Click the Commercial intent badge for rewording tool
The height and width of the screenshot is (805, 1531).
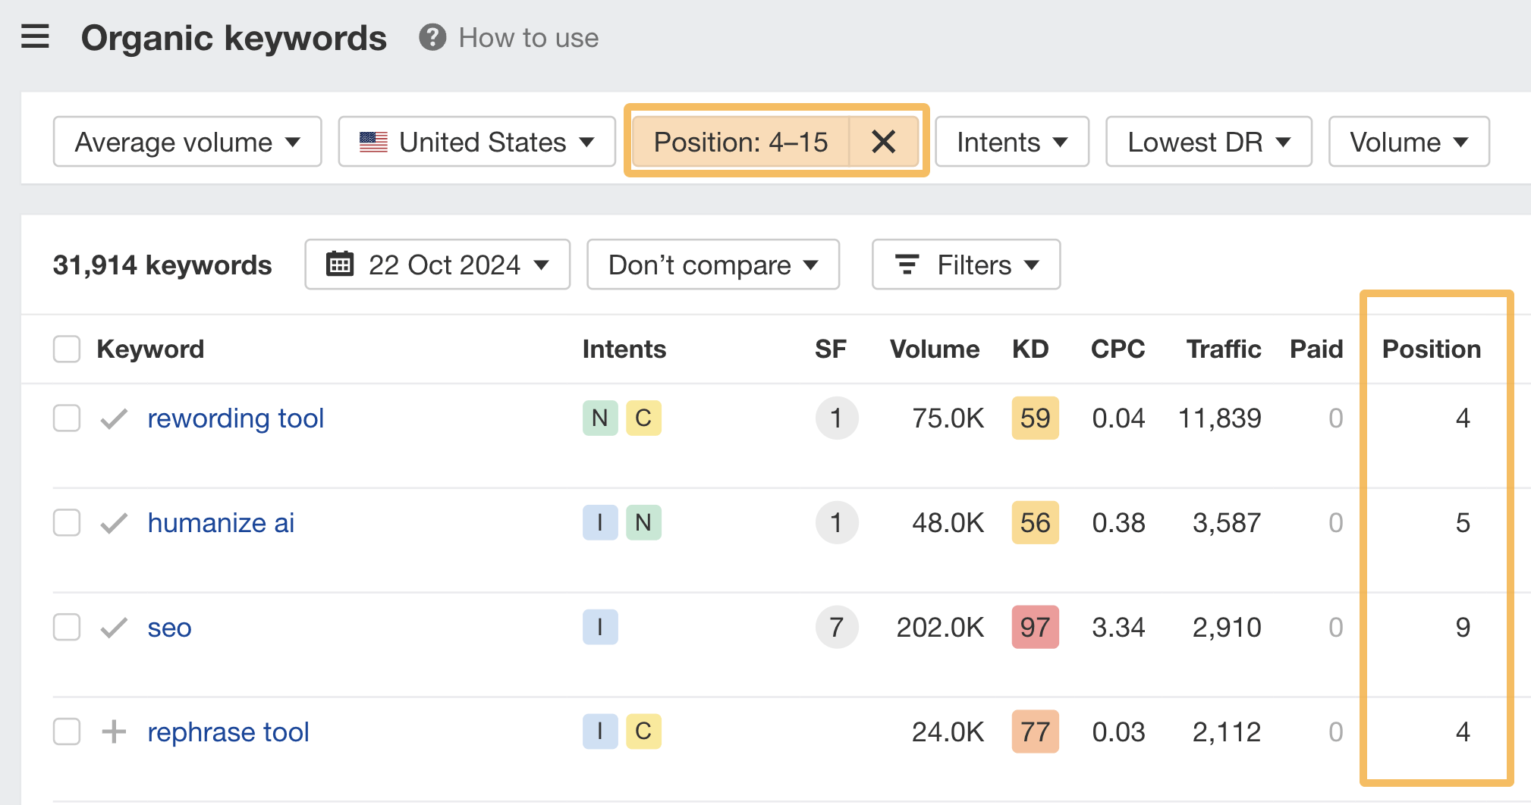click(x=643, y=418)
